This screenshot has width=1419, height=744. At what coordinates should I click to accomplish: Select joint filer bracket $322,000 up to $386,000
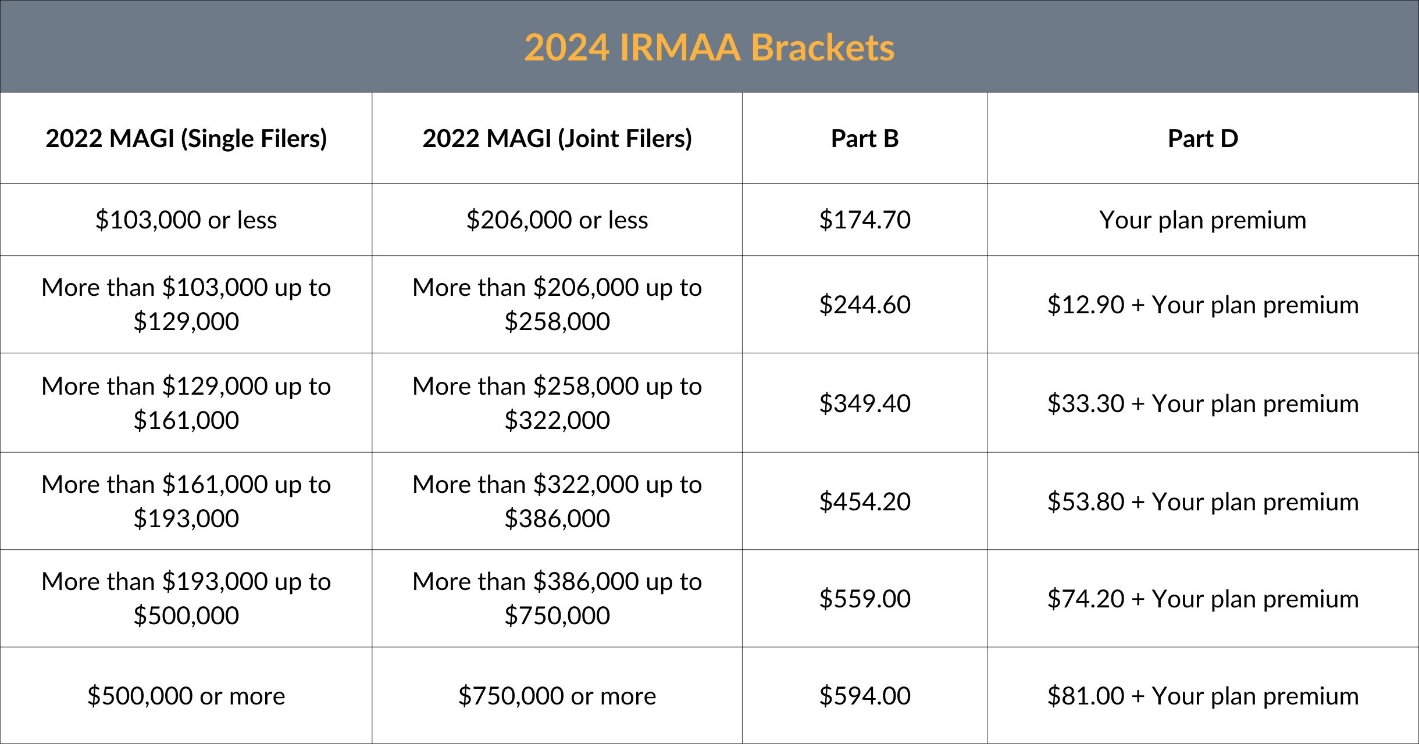(557, 501)
